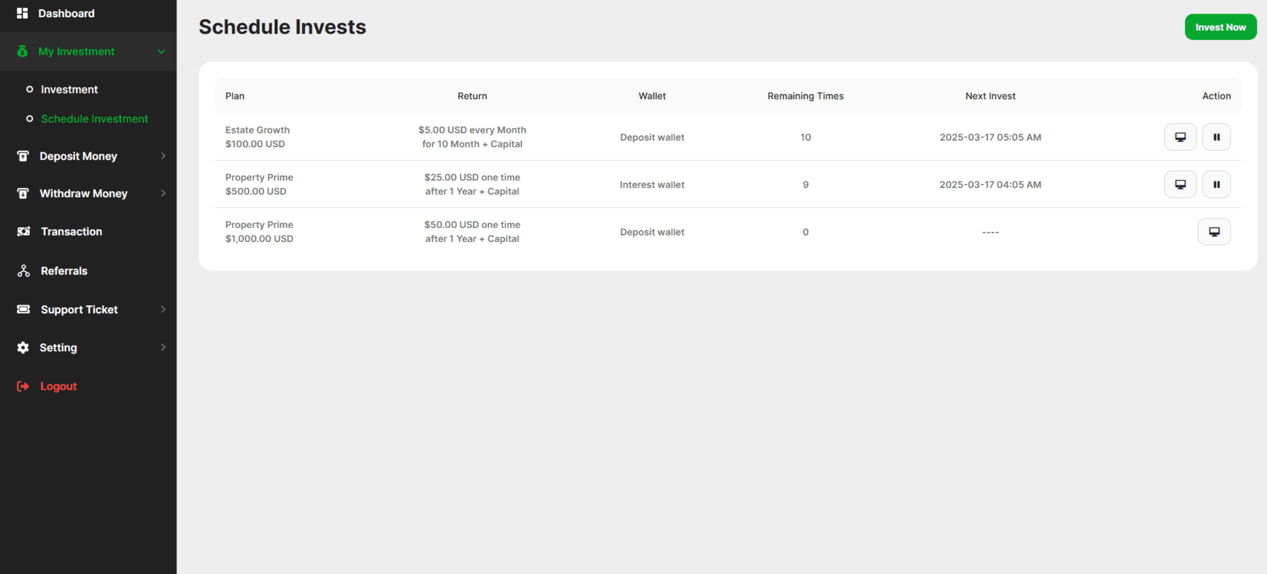1267x574 pixels.
Task: Click the Logout exit icon
Action: [22, 386]
